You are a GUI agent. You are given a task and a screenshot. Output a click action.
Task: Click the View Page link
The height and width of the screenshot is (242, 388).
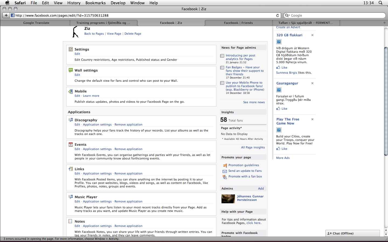114,34
